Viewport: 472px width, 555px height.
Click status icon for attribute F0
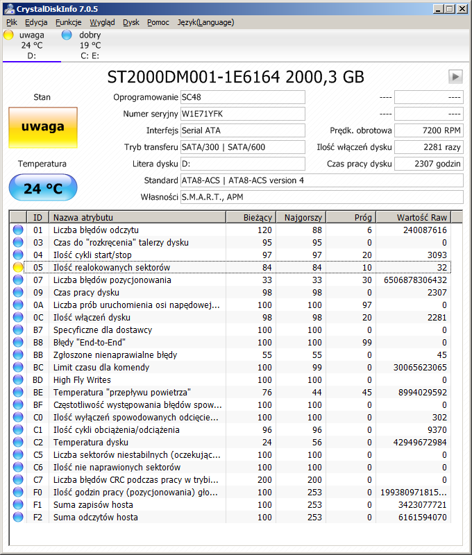(x=18, y=492)
